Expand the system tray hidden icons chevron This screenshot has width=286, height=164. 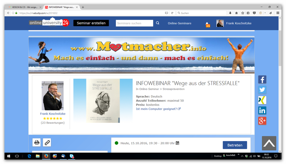[242, 156]
